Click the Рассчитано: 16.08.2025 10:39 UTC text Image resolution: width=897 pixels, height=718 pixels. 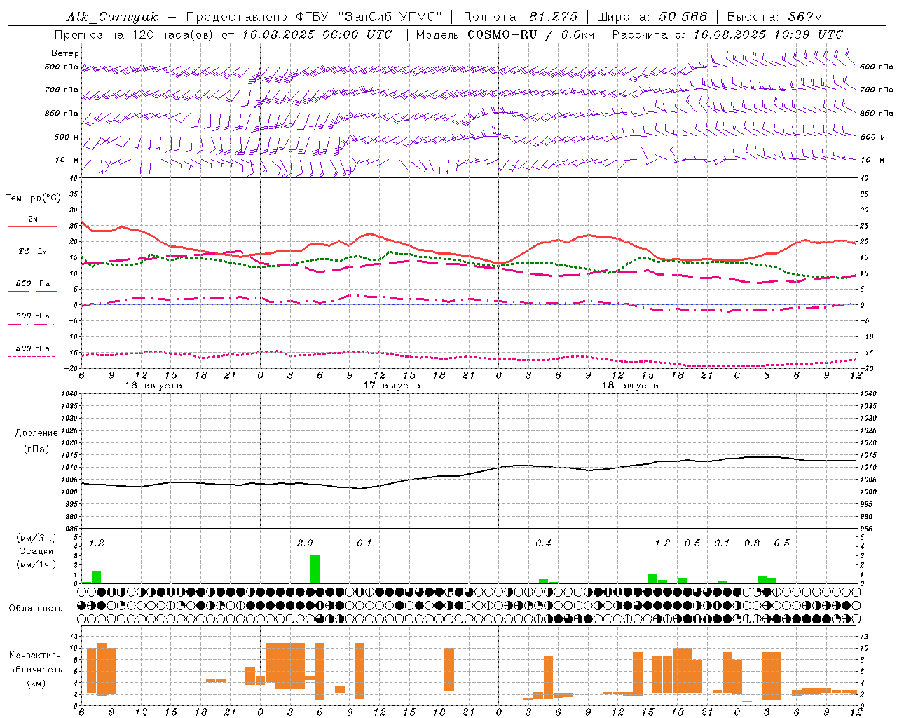[x=727, y=34]
